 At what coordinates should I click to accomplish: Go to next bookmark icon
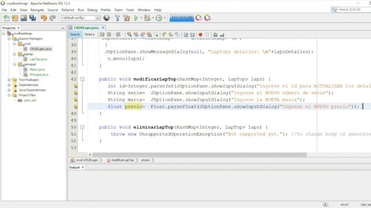coord(170,35)
